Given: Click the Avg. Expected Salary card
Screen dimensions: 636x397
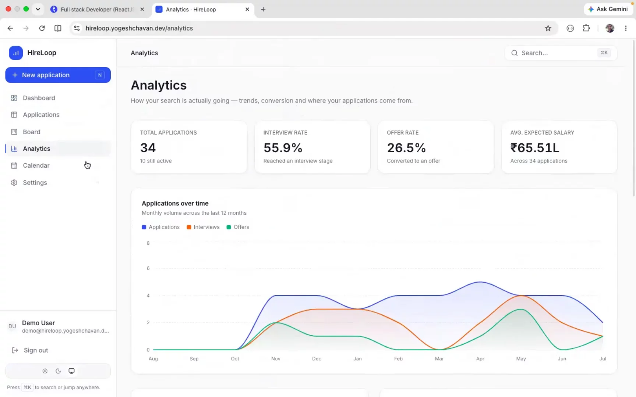Looking at the screenshot, I should pos(559,147).
